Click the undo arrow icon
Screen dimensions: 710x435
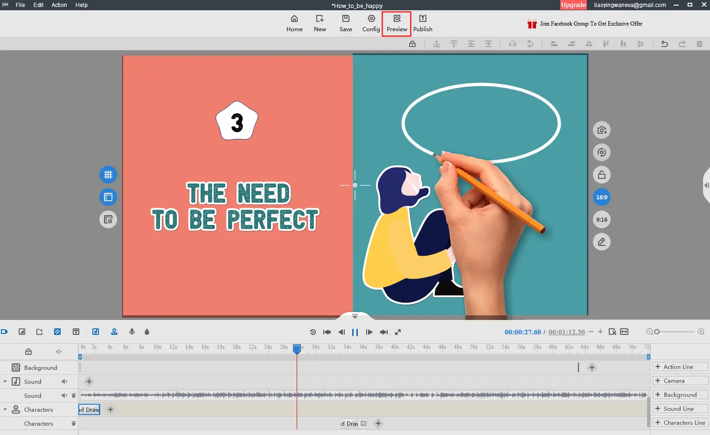(664, 44)
